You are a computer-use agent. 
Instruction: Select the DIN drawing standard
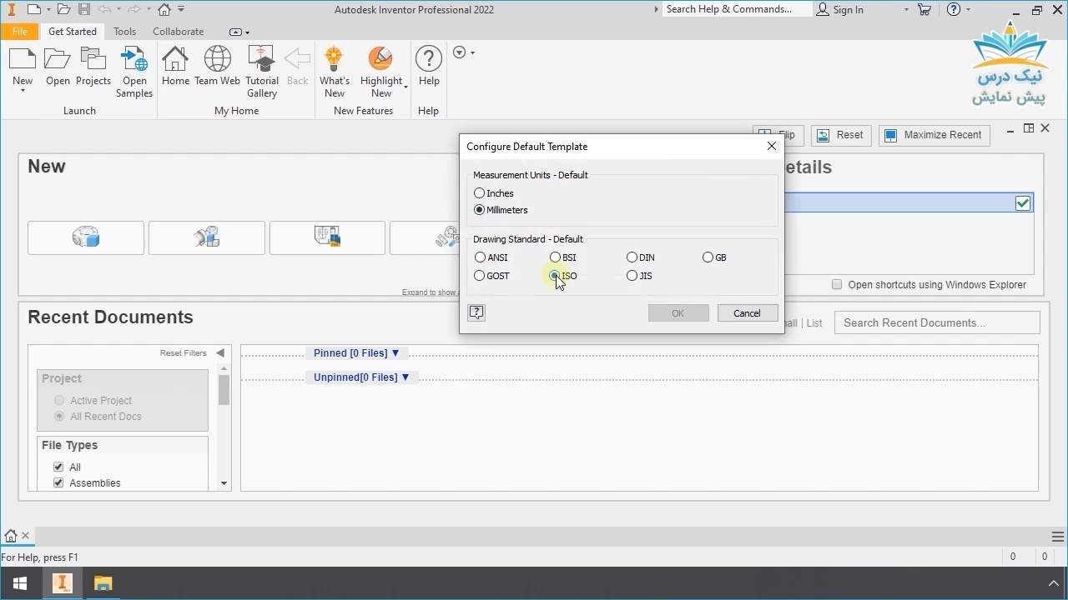point(632,257)
